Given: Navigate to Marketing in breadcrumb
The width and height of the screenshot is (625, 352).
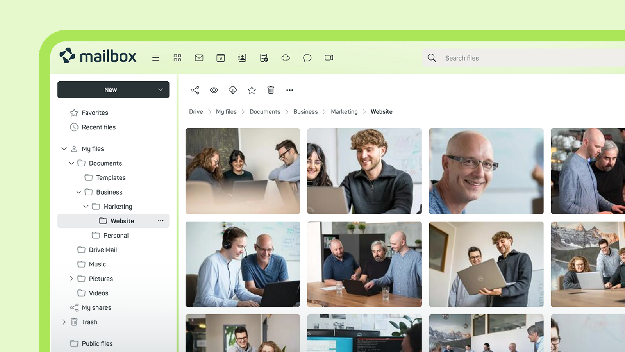Looking at the screenshot, I should 344,111.
